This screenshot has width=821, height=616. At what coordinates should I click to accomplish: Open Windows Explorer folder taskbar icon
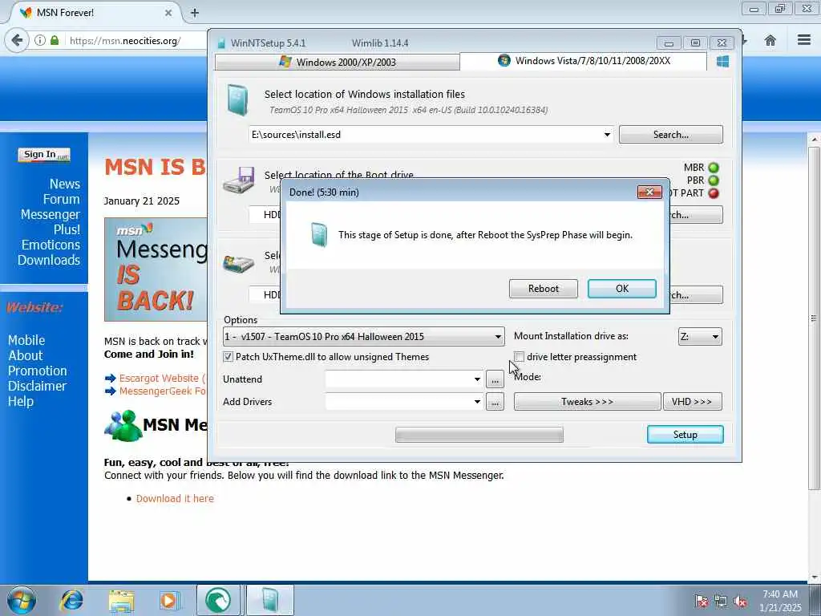[x=122, y=600]
